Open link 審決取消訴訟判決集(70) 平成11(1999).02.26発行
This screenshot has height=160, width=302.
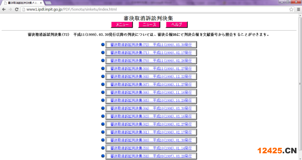tap(151, 60)
